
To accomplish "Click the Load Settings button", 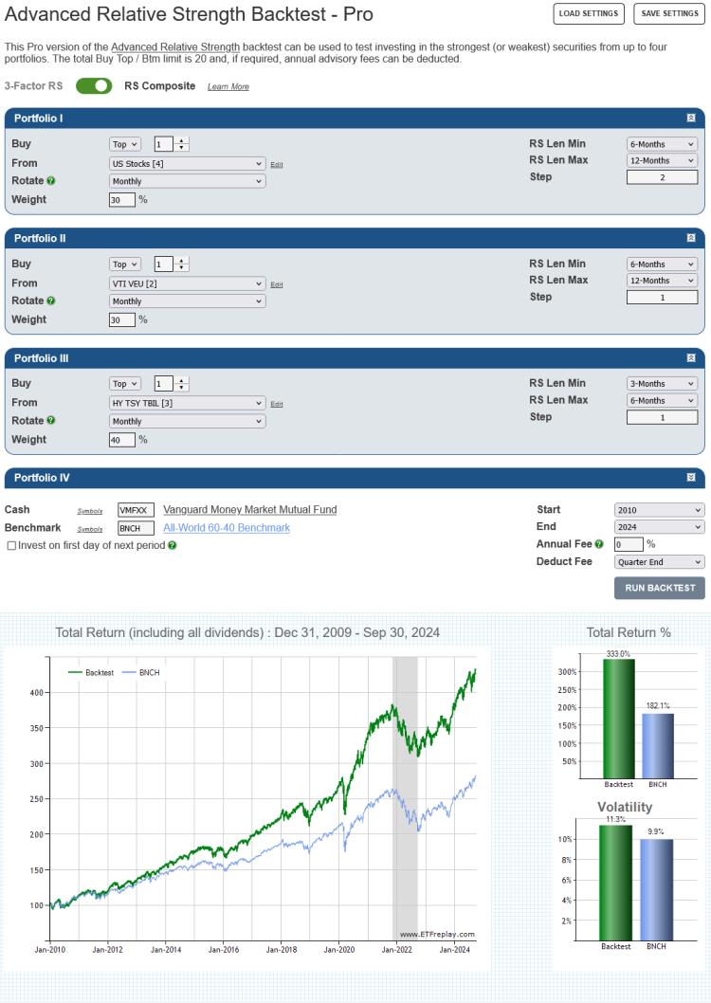I will (589, 14).
